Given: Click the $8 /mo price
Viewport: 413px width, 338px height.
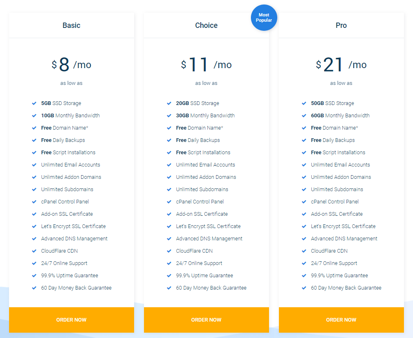Looking at the screenshot, I should pyautogui.click(x=72, y=65).
